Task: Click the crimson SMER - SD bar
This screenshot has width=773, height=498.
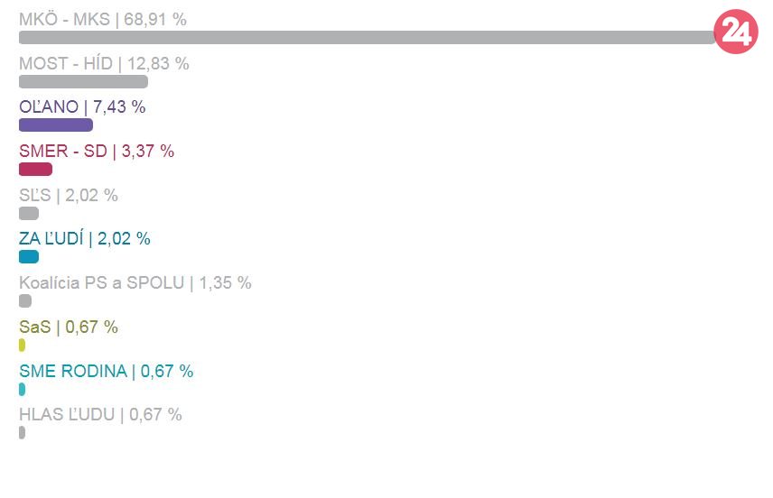Action: click(x=35, y=170)
